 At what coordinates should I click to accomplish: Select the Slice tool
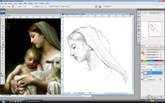point(2,29)
